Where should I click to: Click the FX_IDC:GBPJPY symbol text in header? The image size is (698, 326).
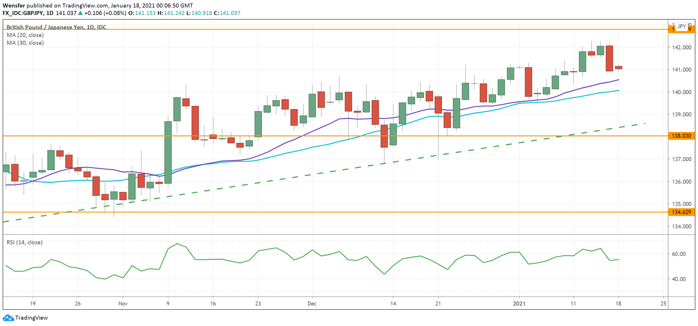coord(23,13)
